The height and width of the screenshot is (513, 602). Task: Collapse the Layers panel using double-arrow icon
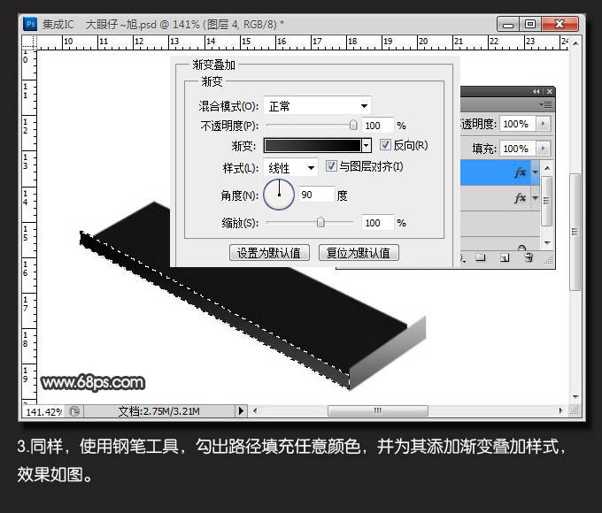pos(536,91)
